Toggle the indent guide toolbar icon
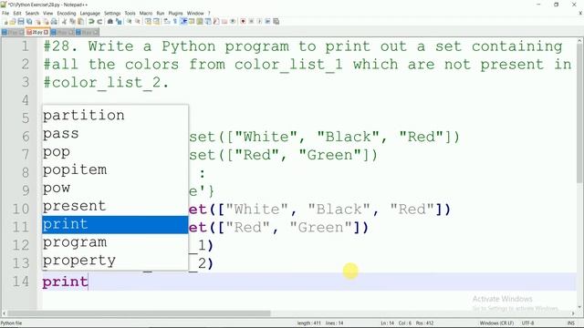 pyautogui.click(x=183, y=22)
